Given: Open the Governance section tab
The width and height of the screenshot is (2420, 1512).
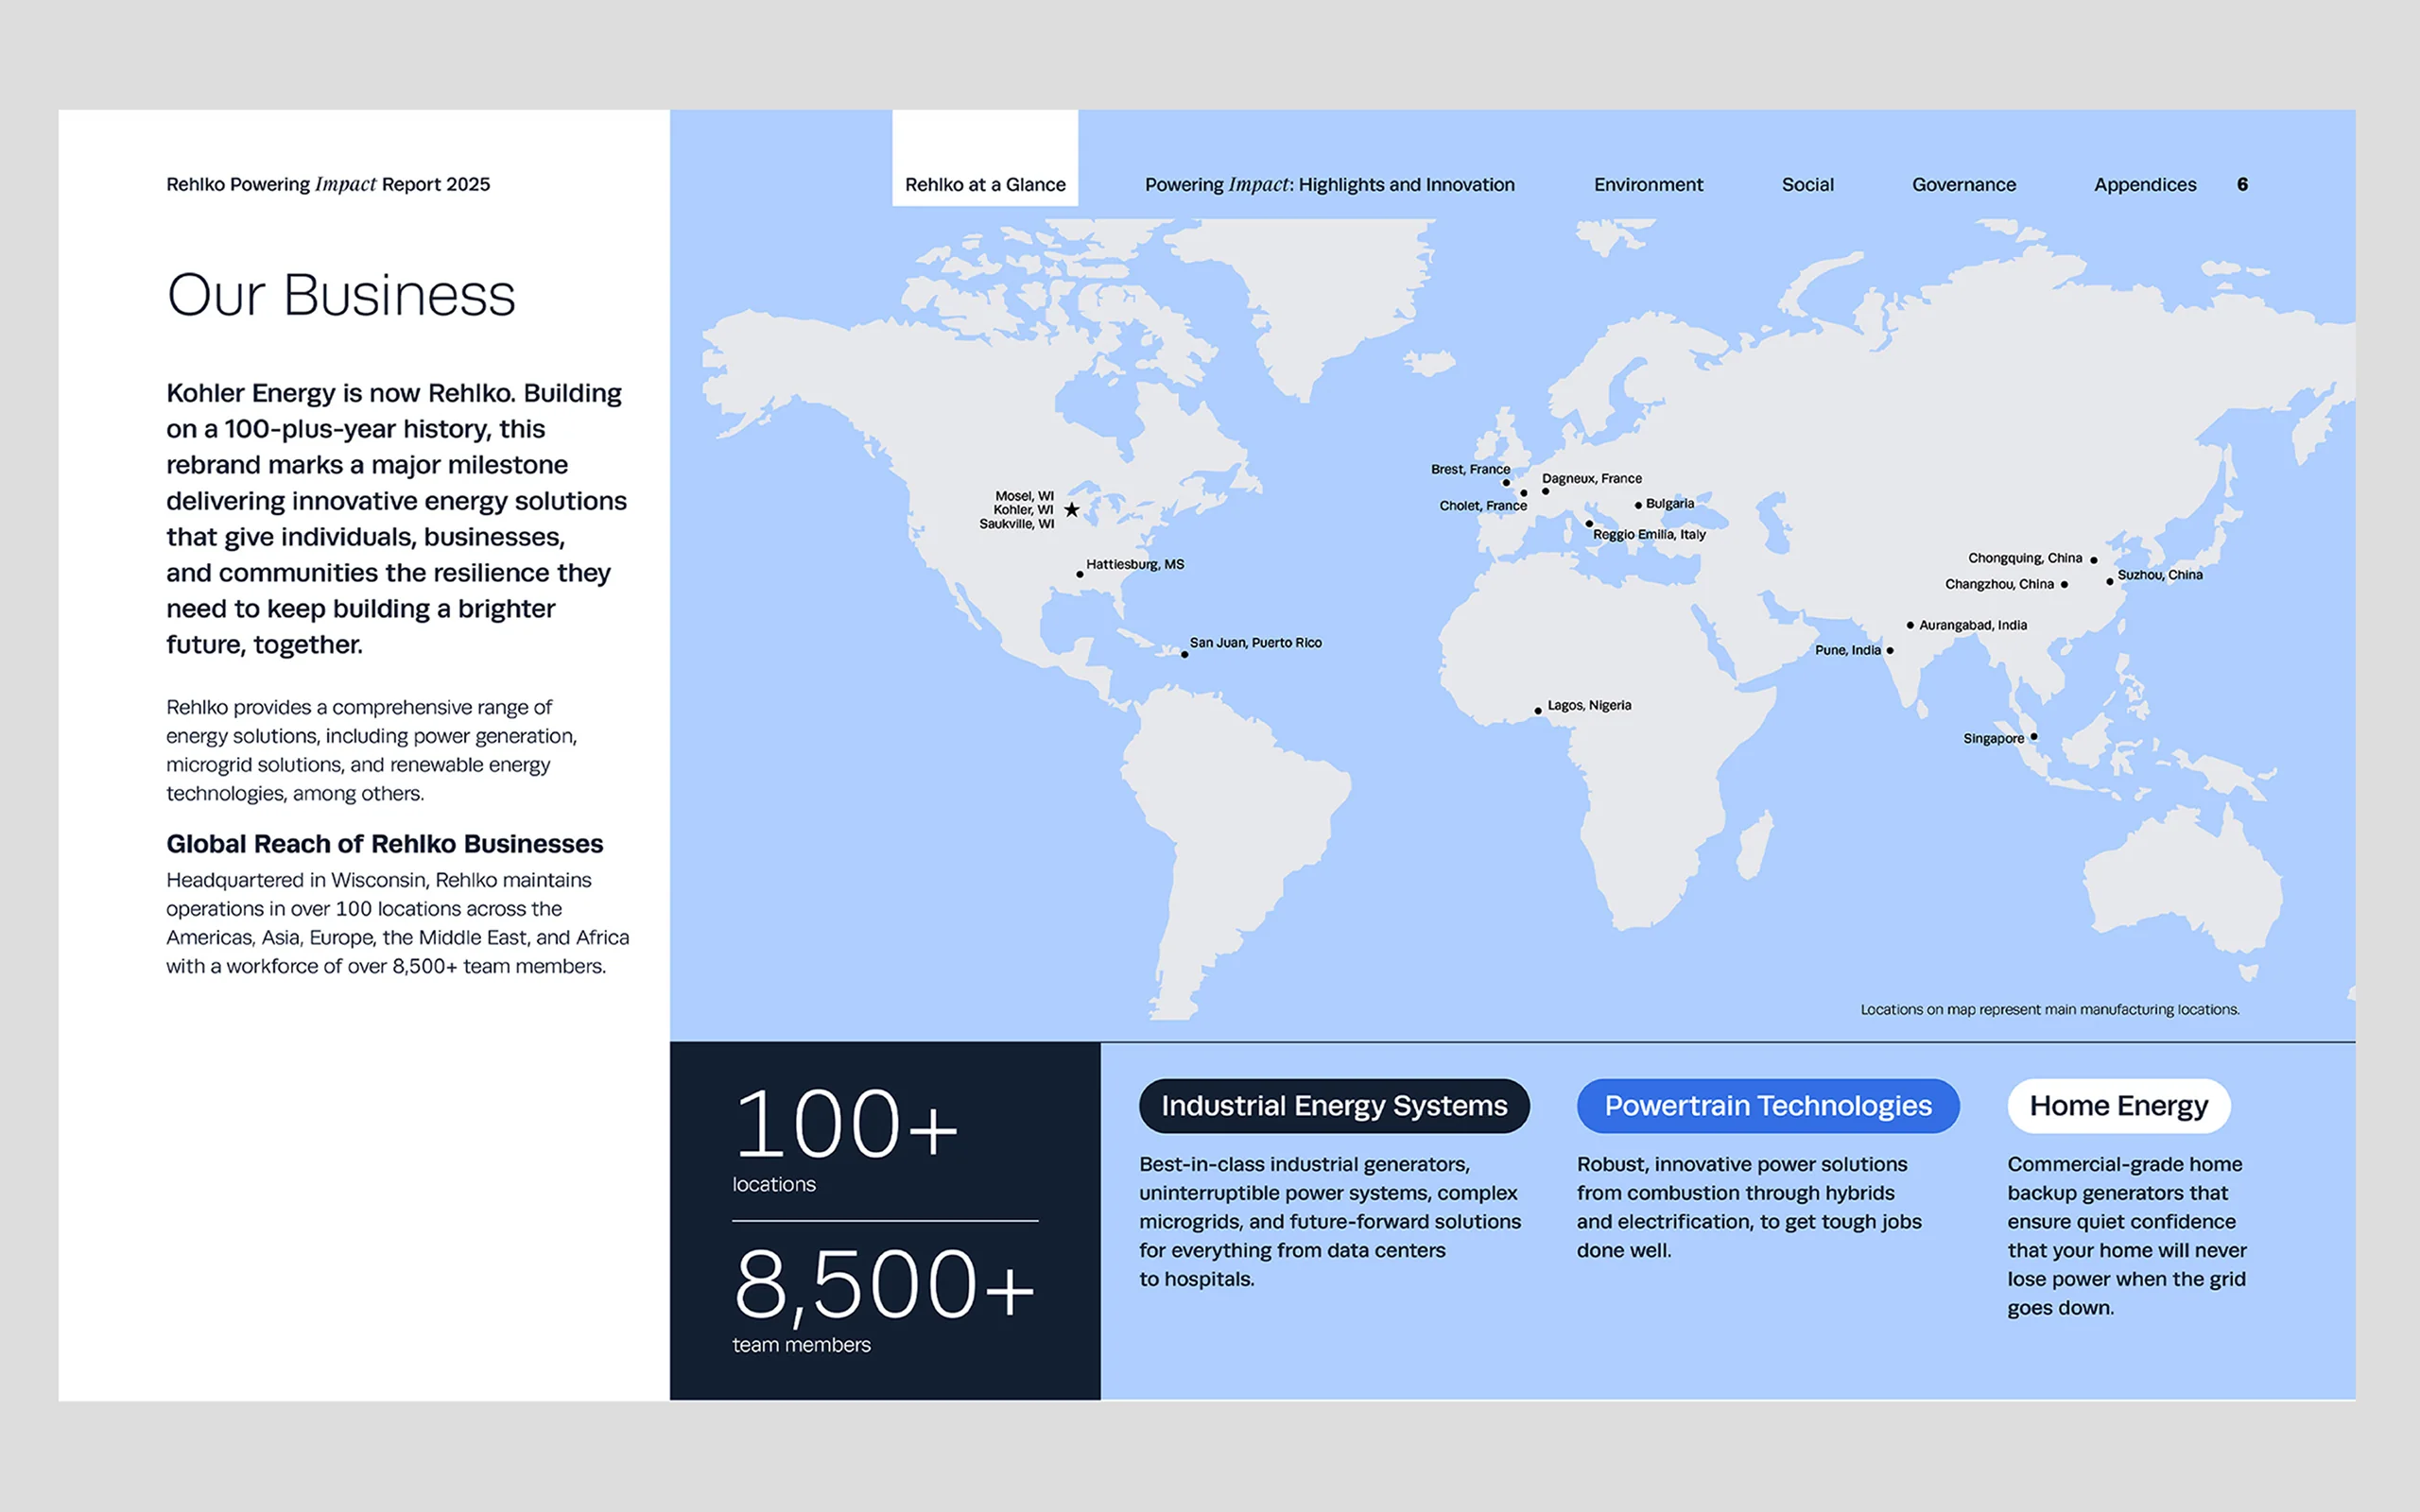Looking at the screenshot, I should 1963,184.
